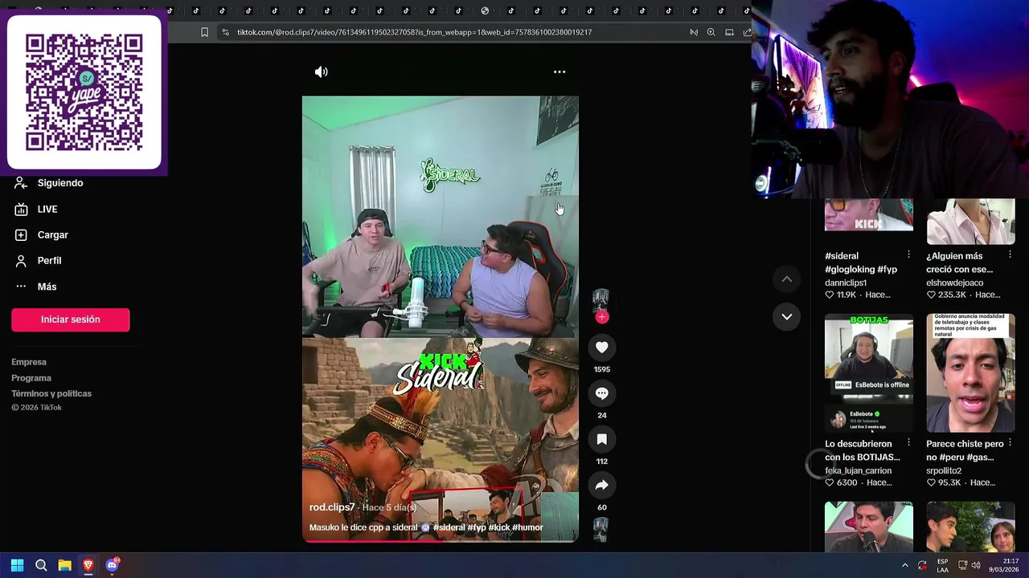Click the Brave browser taskbar icon
Screen dimensions: 1029x578
click(88, 565)
